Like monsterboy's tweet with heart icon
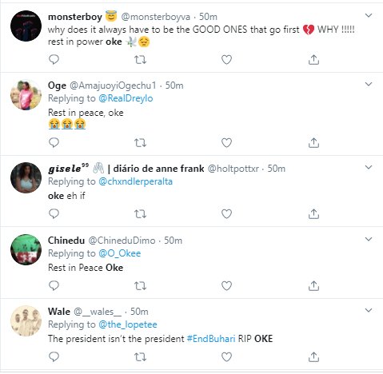383x374 pixels. pos(226,60)
